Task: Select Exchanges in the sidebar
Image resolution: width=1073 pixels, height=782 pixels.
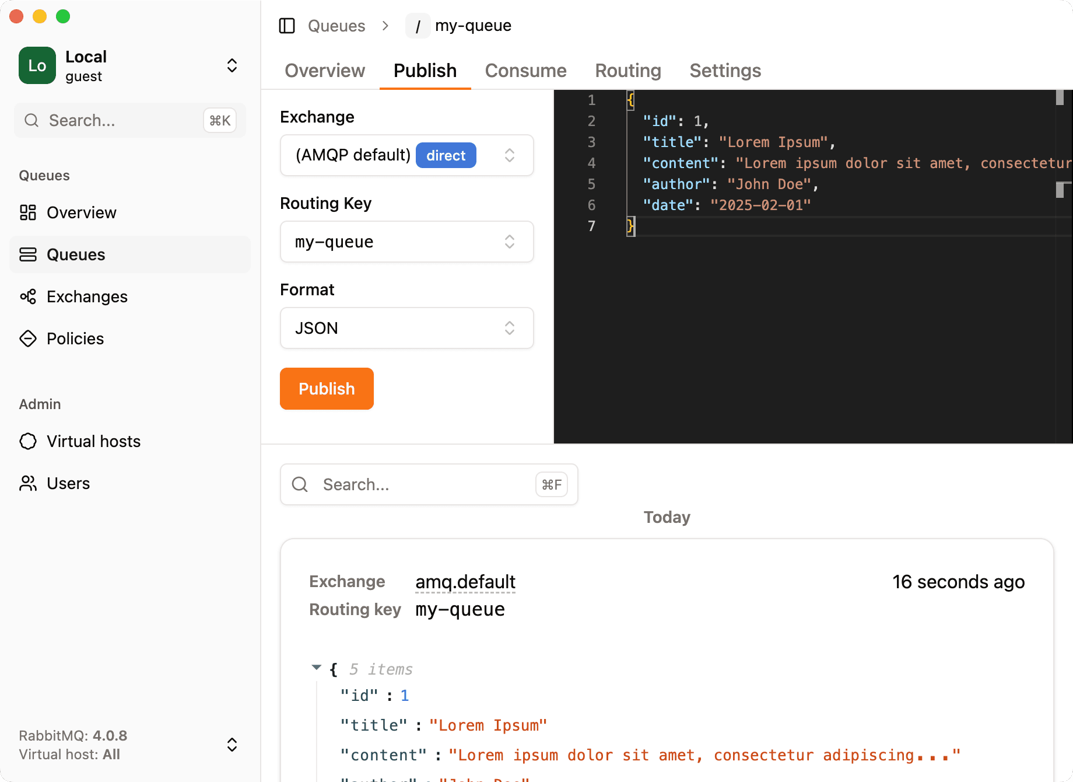Action: [x=86, y=296]
